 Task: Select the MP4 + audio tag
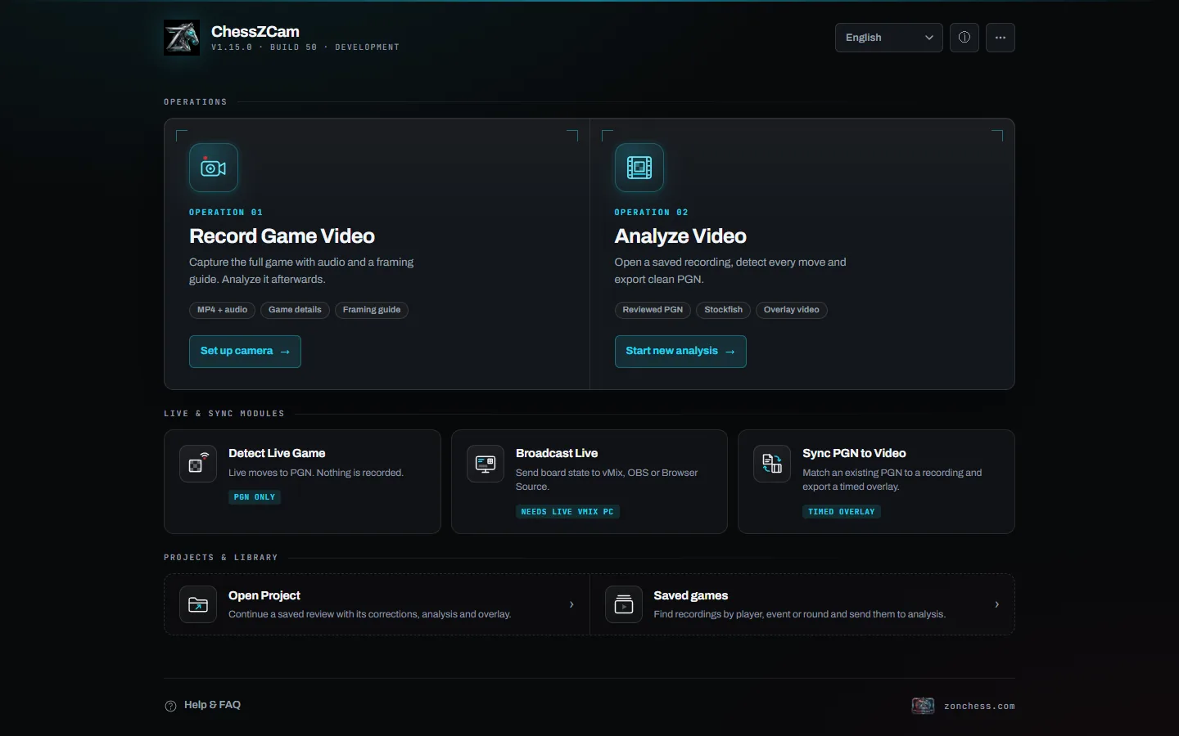[x=222, y=310]
